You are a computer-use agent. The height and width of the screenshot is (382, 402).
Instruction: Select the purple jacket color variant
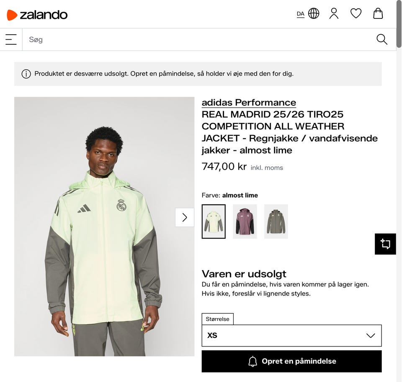(x=245, y=222)
